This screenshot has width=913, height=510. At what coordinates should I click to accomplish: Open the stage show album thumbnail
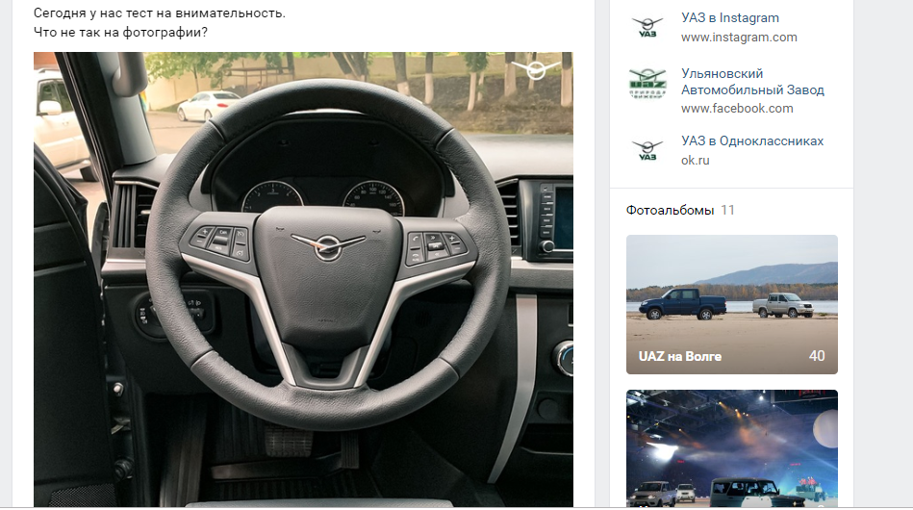[x=732, y=448]
